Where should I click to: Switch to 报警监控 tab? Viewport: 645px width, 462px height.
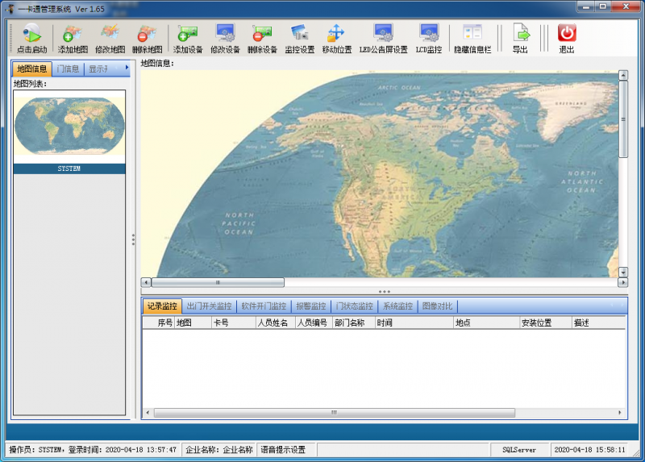[x=311, y=306]
